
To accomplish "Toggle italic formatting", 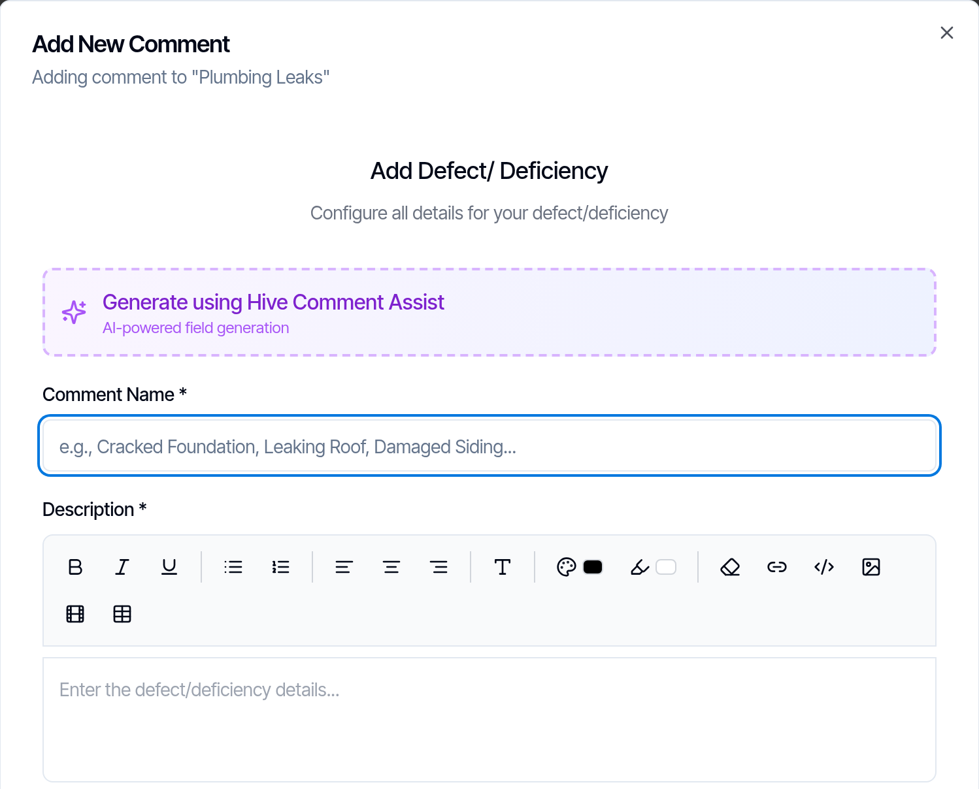I will [122, 567].
